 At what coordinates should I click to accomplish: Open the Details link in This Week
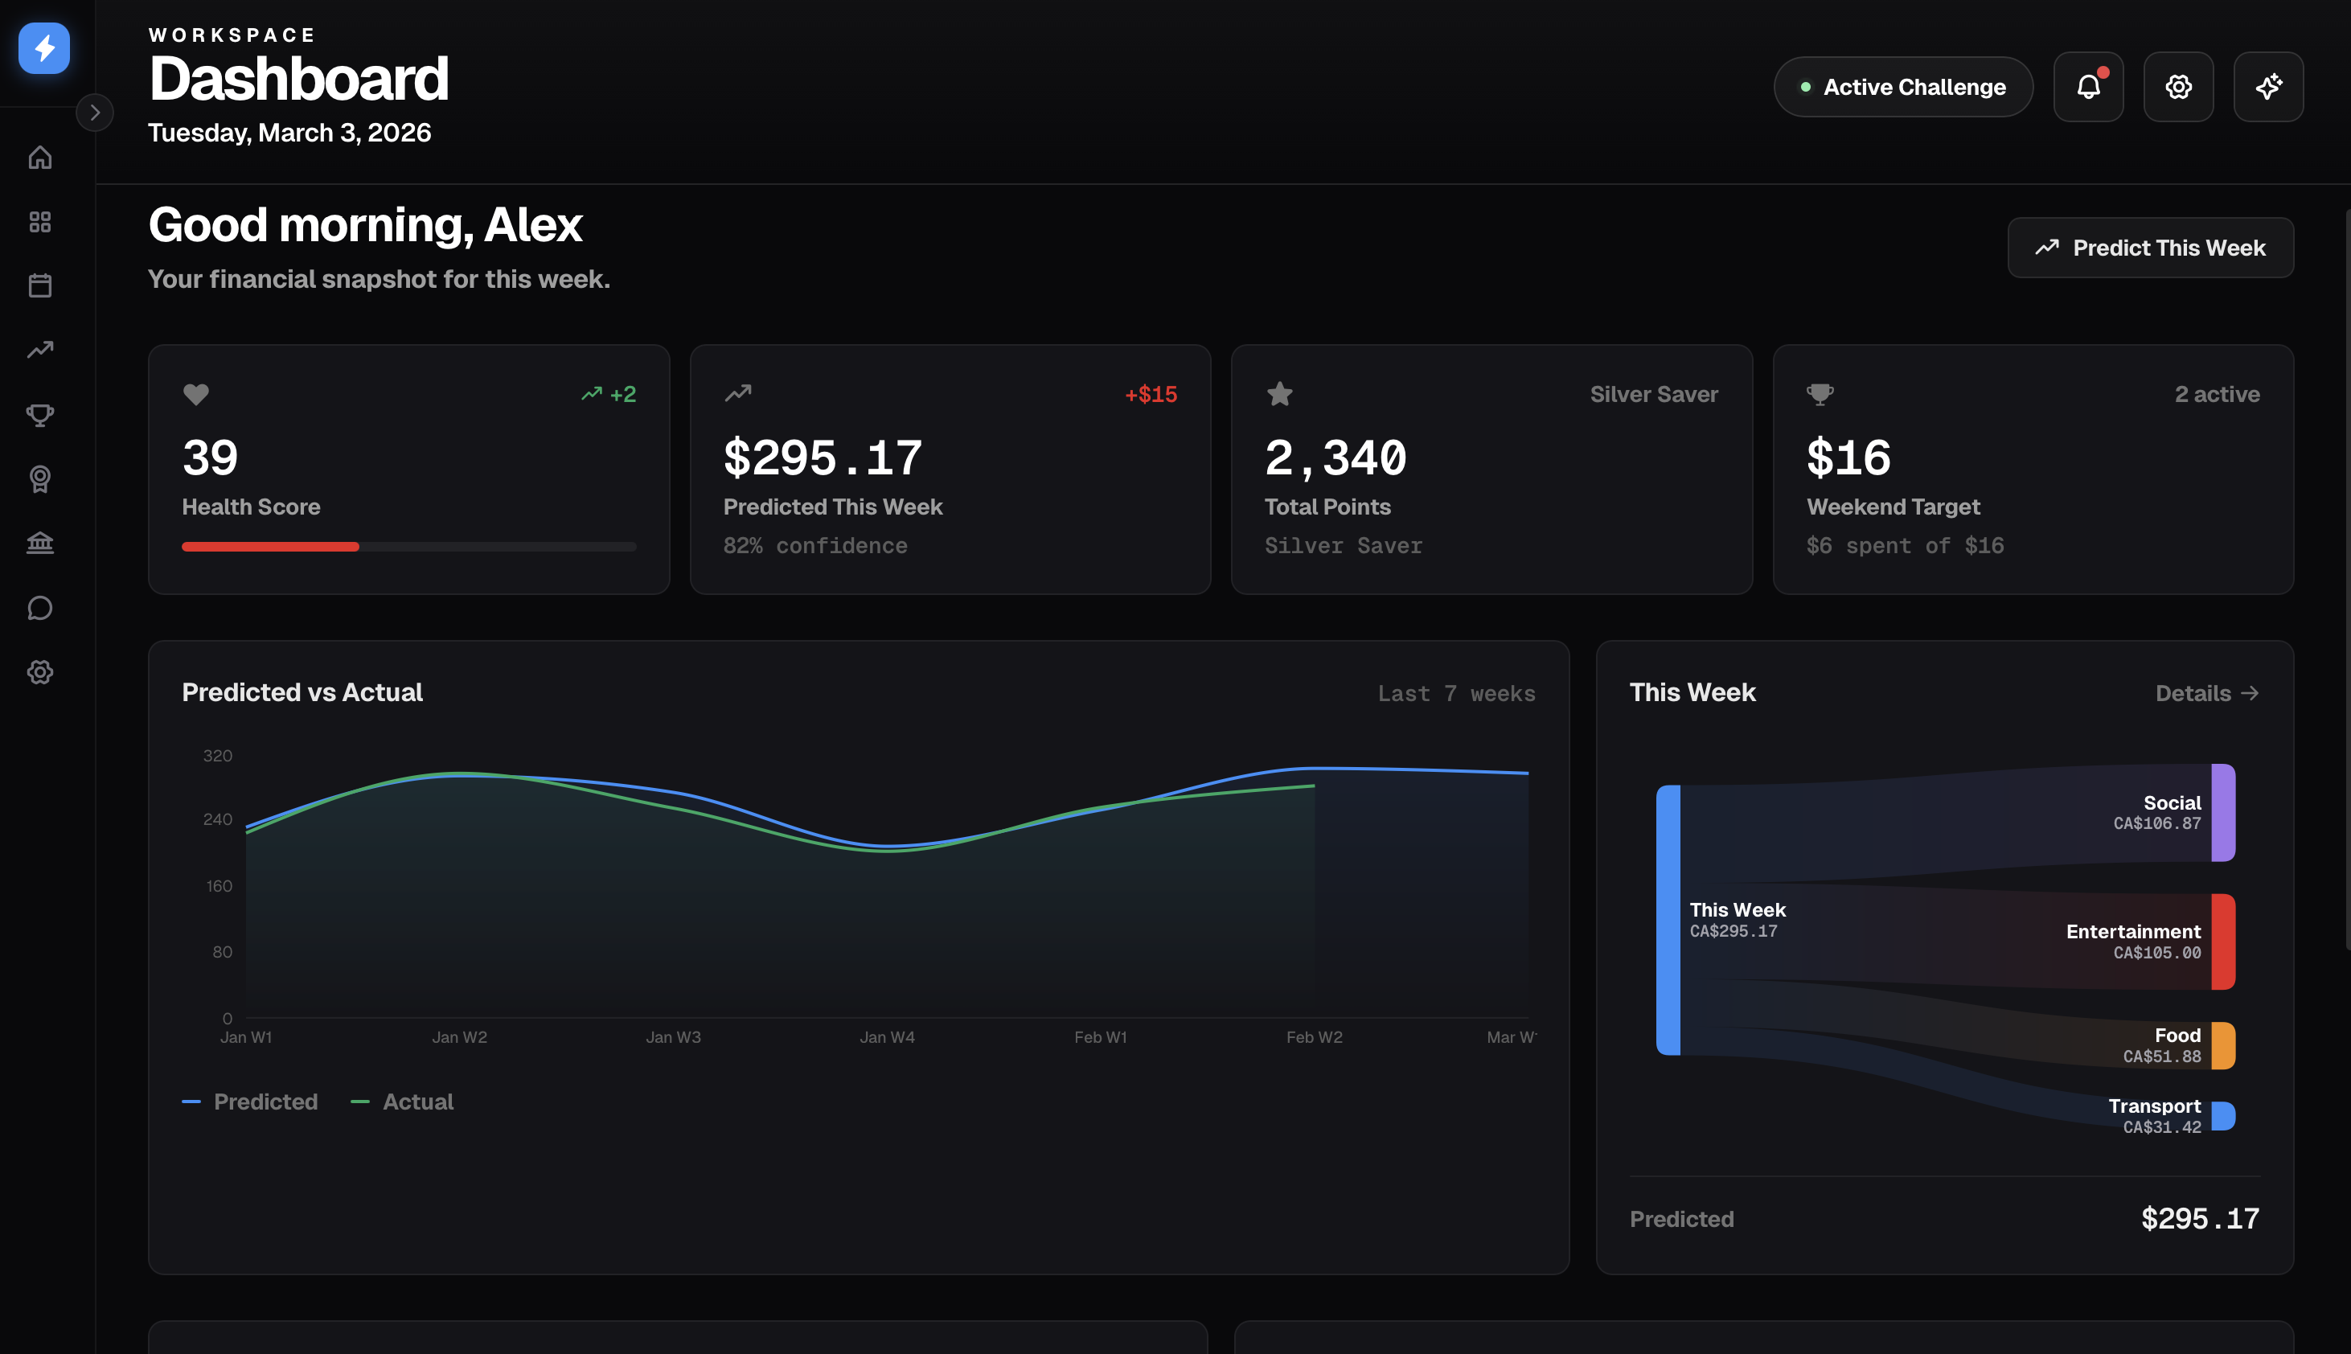(2206, 693)
